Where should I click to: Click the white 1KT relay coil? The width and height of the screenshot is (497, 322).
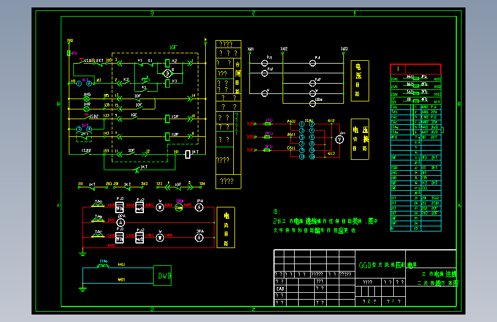tap(187, 154)
